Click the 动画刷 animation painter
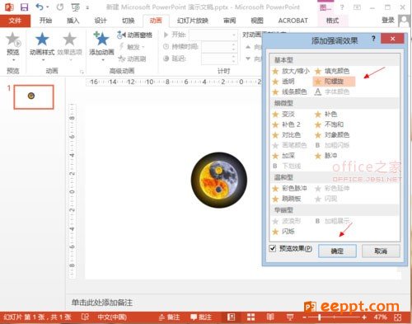The height and width of the screenshot is (324, 412). click(x=132, y=59)
